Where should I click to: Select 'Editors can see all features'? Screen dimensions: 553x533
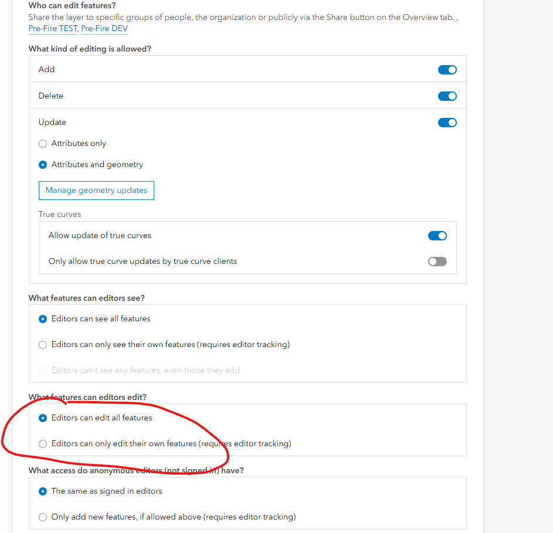coord(42,318)
